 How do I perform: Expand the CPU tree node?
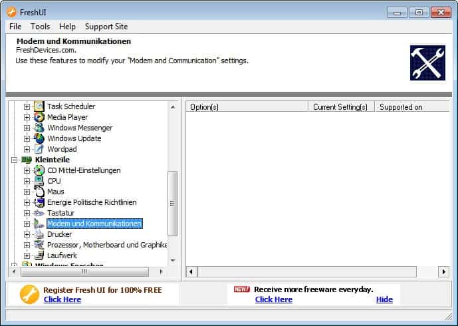click(27, 181)
